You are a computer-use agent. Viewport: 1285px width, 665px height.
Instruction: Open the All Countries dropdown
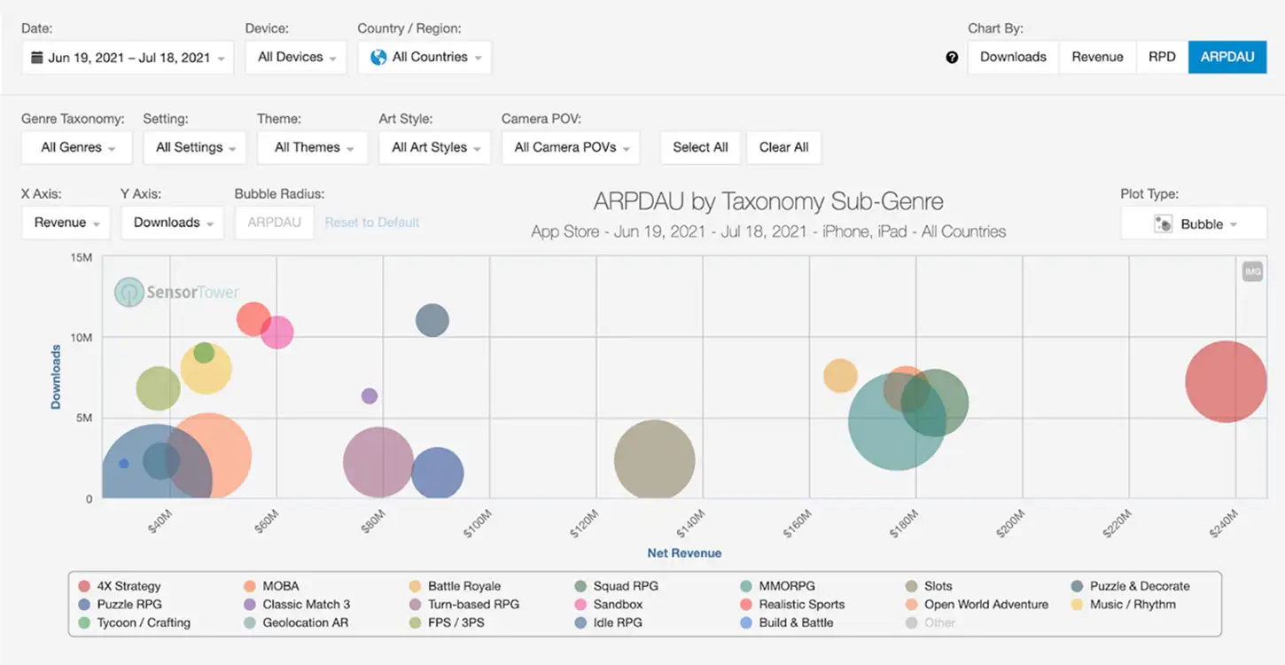424,57
